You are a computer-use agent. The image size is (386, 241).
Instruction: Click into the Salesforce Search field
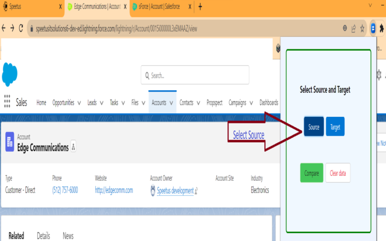195,75
